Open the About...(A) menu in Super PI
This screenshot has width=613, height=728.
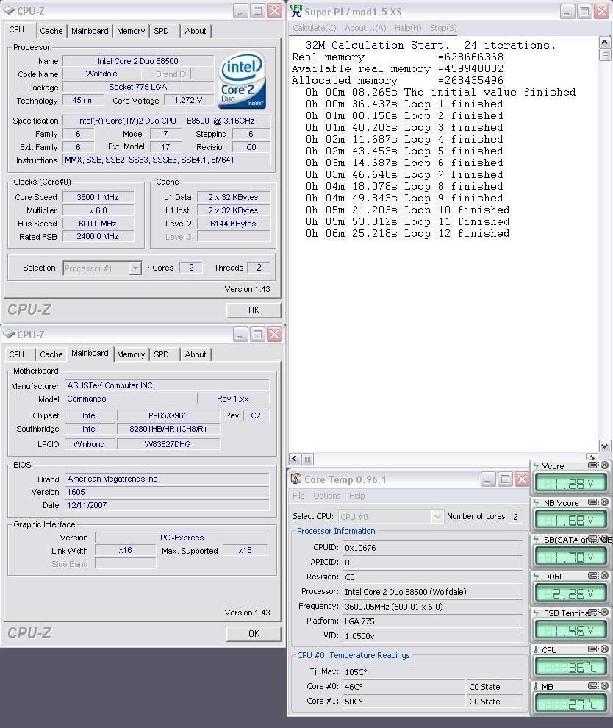pos(365,28)
